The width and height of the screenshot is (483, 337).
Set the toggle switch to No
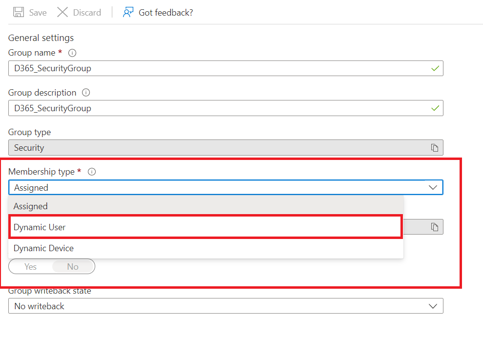tap(73, 267)
